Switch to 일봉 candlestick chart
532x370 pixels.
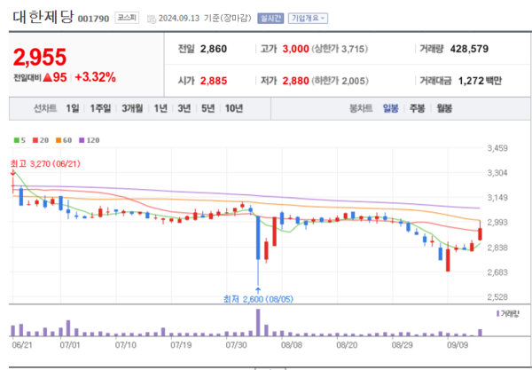pos(390,108)
